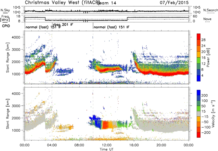Select the date '07/Feb/2015' at top right
Screen dimensions: 218x151
(174, 2)
